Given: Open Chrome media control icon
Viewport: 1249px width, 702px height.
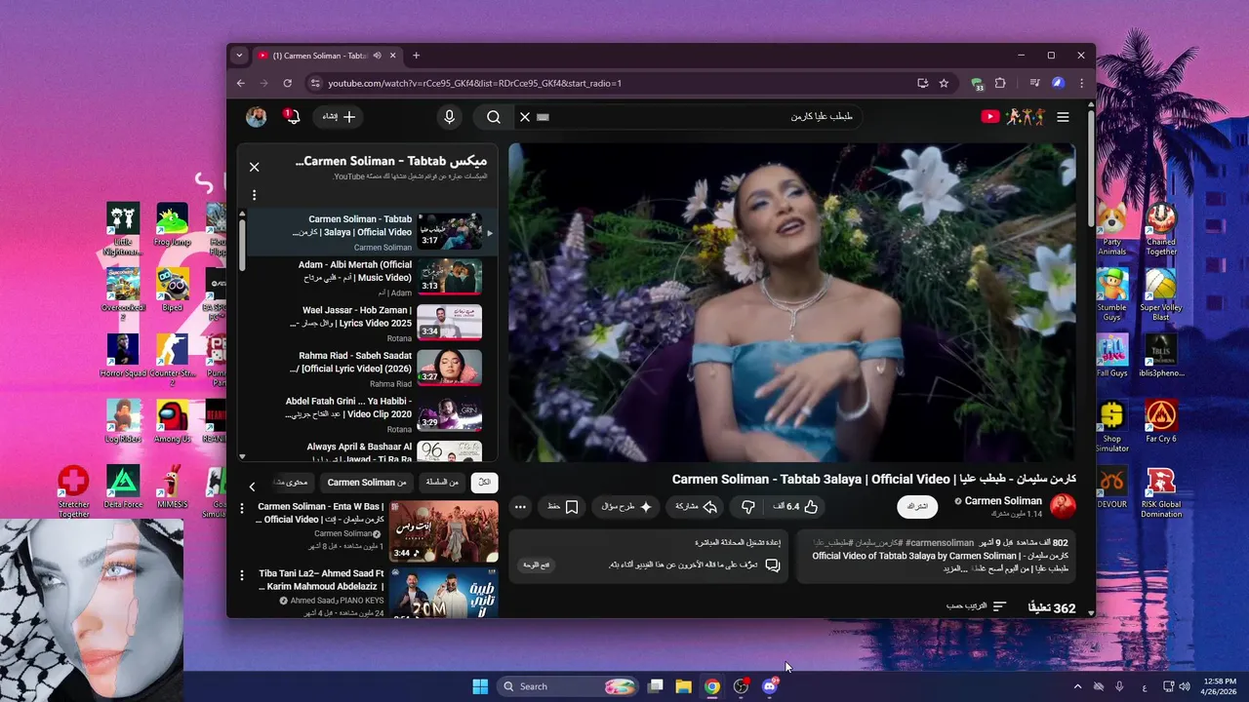Looking at the screenshot, I should click(x=1034, y=84).
